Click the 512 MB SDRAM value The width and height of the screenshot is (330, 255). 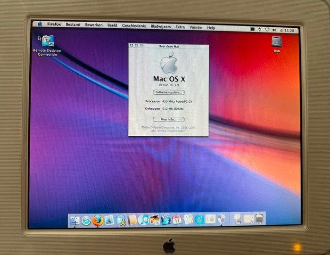pyautogui.click(x=173, y=109)
